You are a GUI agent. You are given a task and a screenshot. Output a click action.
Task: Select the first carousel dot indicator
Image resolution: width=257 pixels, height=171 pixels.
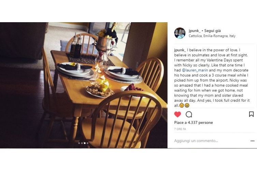[79, 143]
